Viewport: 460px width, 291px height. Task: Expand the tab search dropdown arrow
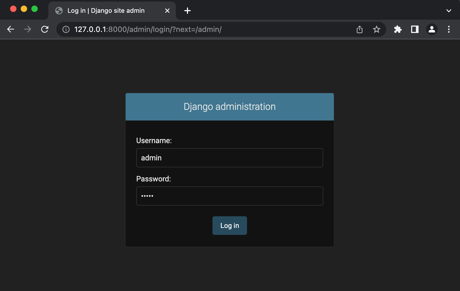point(449,11)
